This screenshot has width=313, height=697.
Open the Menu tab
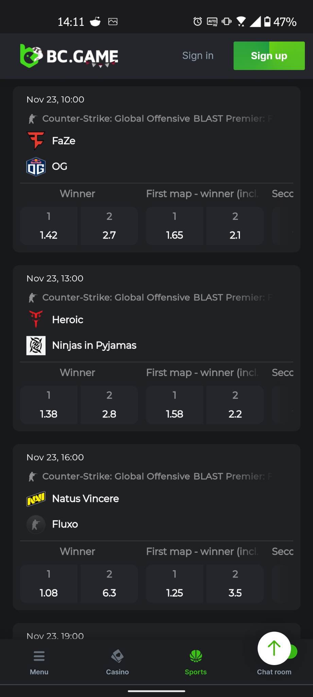tap(39, 663)
